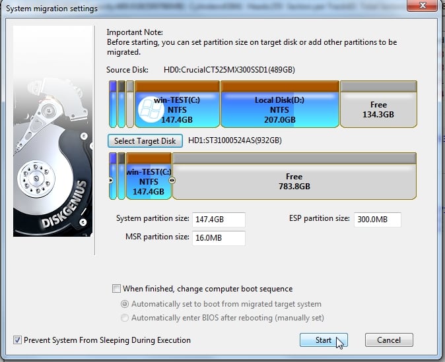Image resolution: width=445 pixels, height=362 pixels.
Task: Edit the System partition size field
Action: [x=219, y=220]
